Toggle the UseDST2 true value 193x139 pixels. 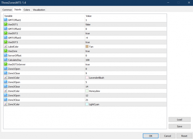pos(126,33)
